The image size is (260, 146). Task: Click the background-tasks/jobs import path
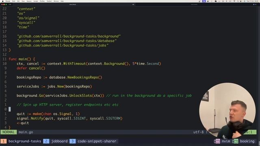[63, 45]
